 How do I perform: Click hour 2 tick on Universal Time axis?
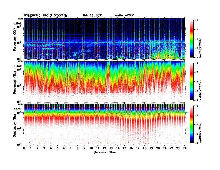pyautogui.click(x=37, y=148)
